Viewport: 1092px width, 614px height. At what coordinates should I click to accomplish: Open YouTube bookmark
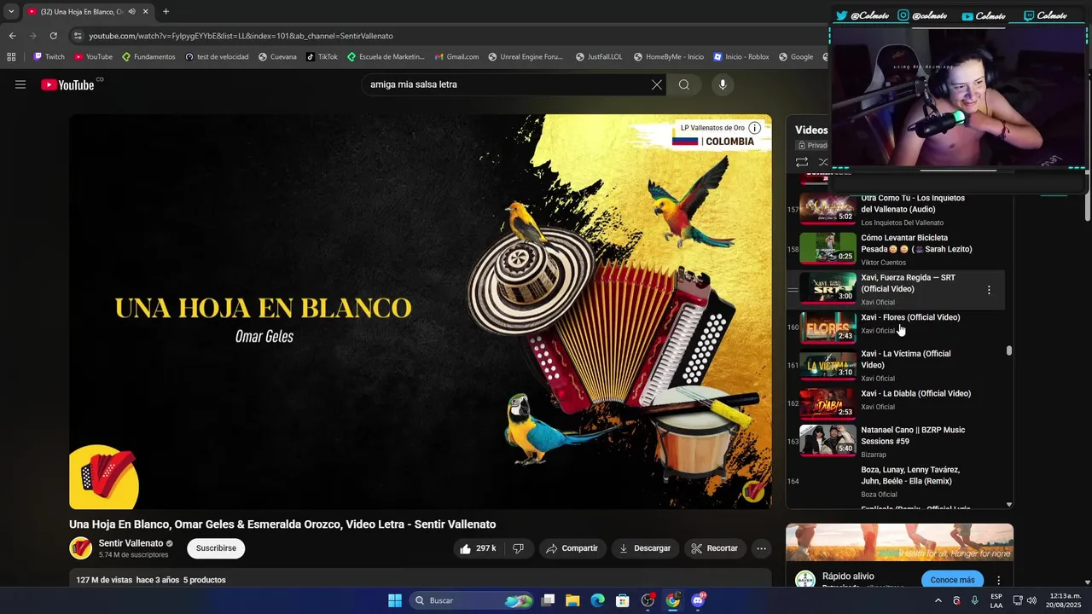93,57
